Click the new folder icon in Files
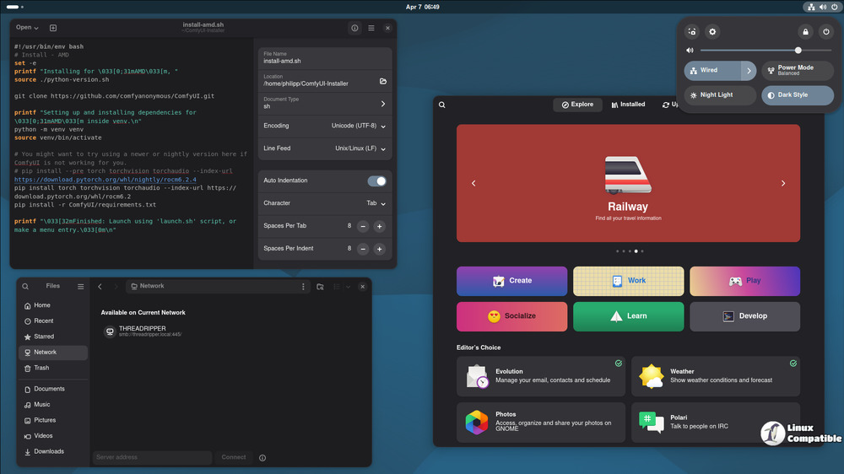 click(320, 287)
